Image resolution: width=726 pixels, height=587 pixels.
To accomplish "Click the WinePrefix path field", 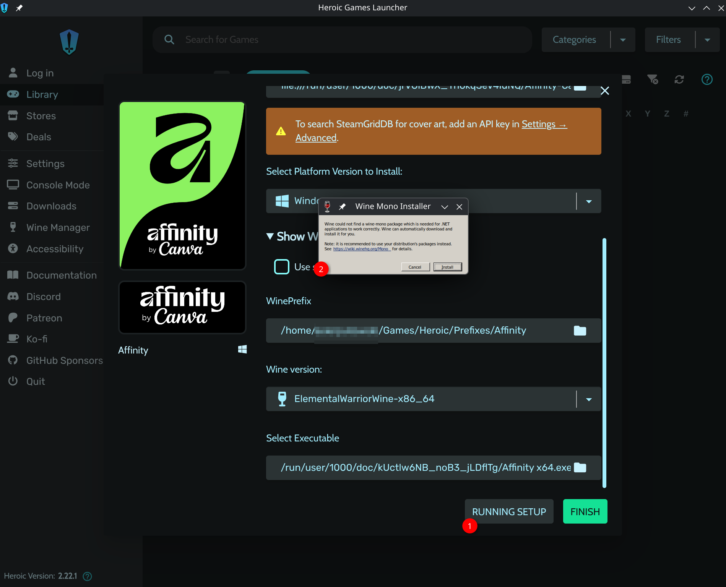I will point(434,331).
